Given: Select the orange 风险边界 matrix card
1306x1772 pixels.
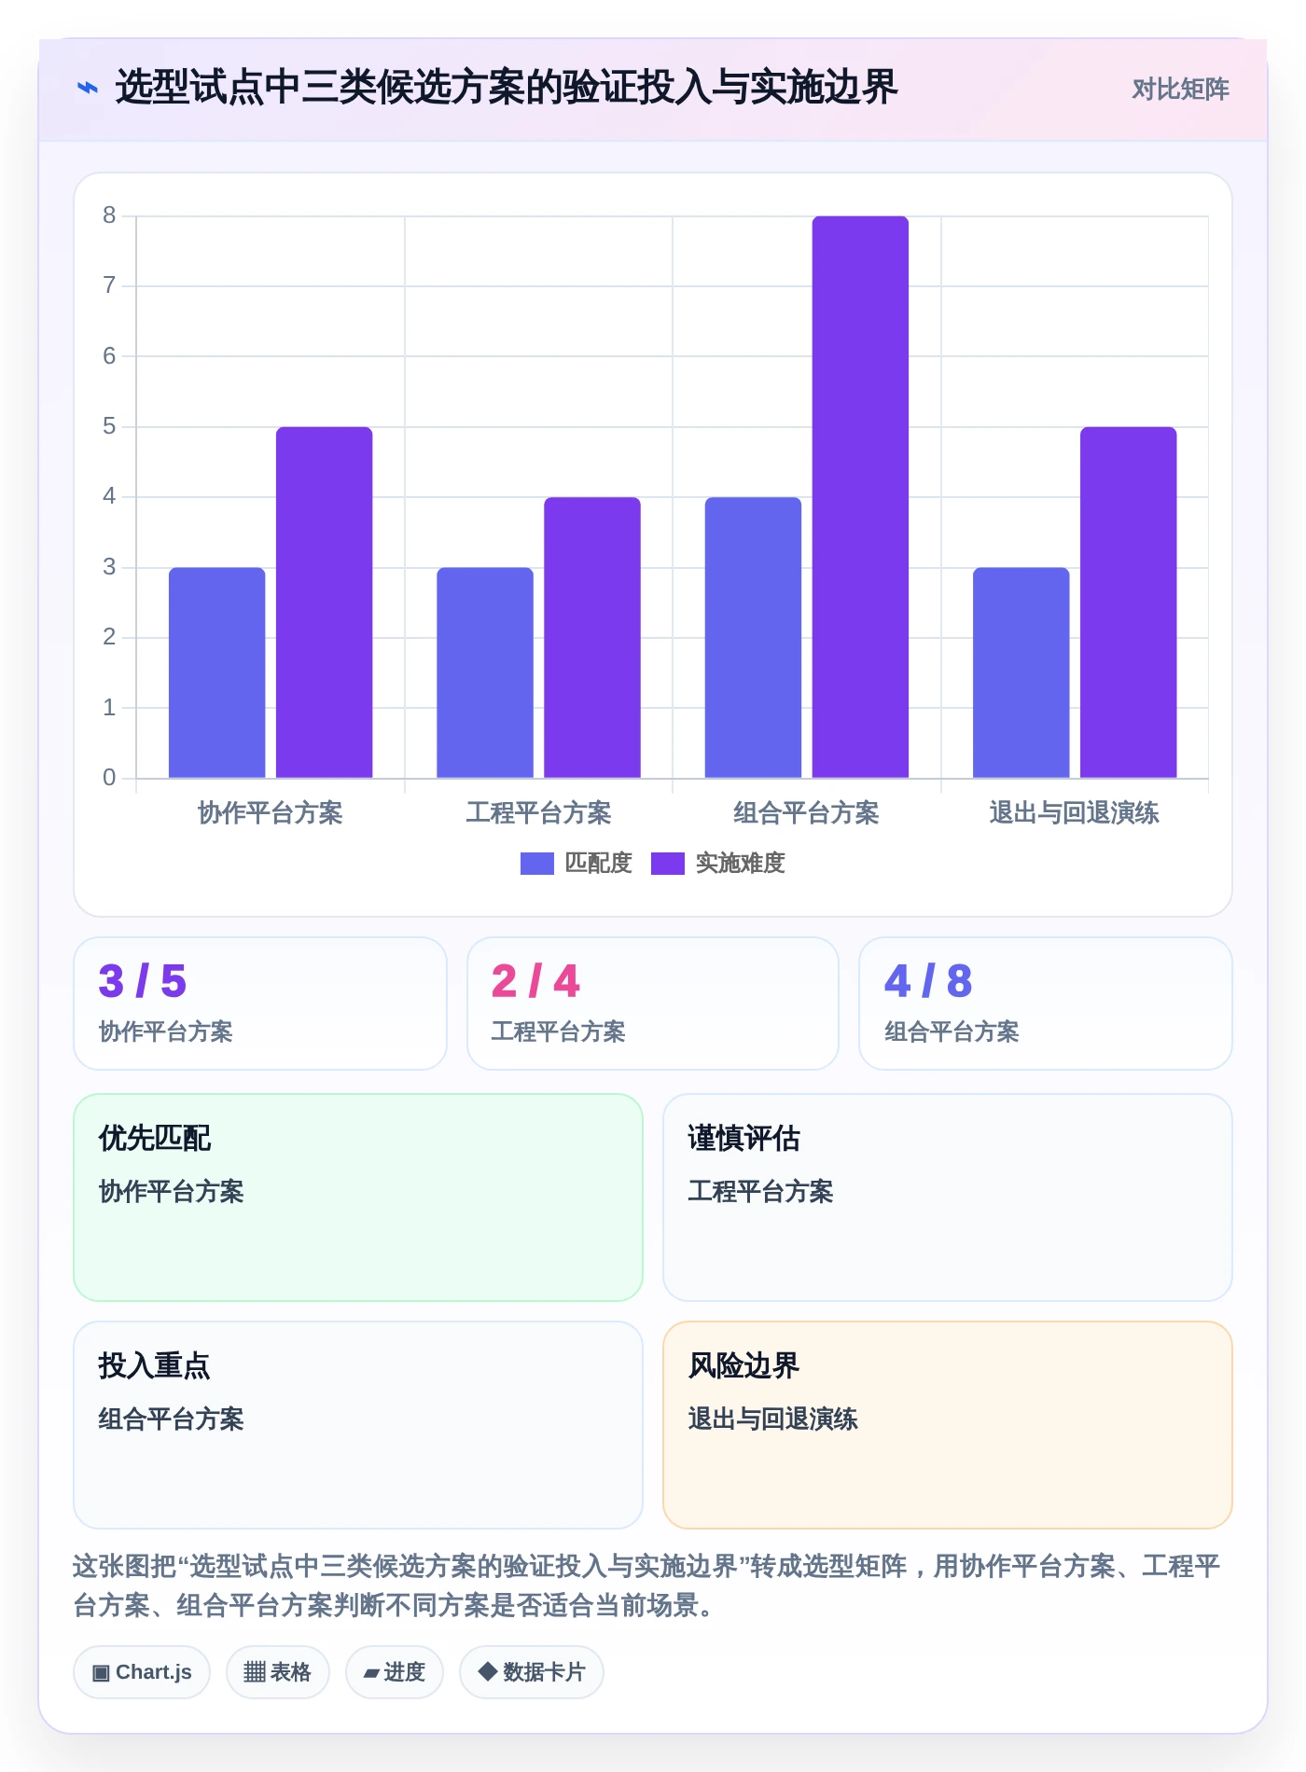Looking at the screenshot, I should pyautogui.click(x=948, y=1425).
